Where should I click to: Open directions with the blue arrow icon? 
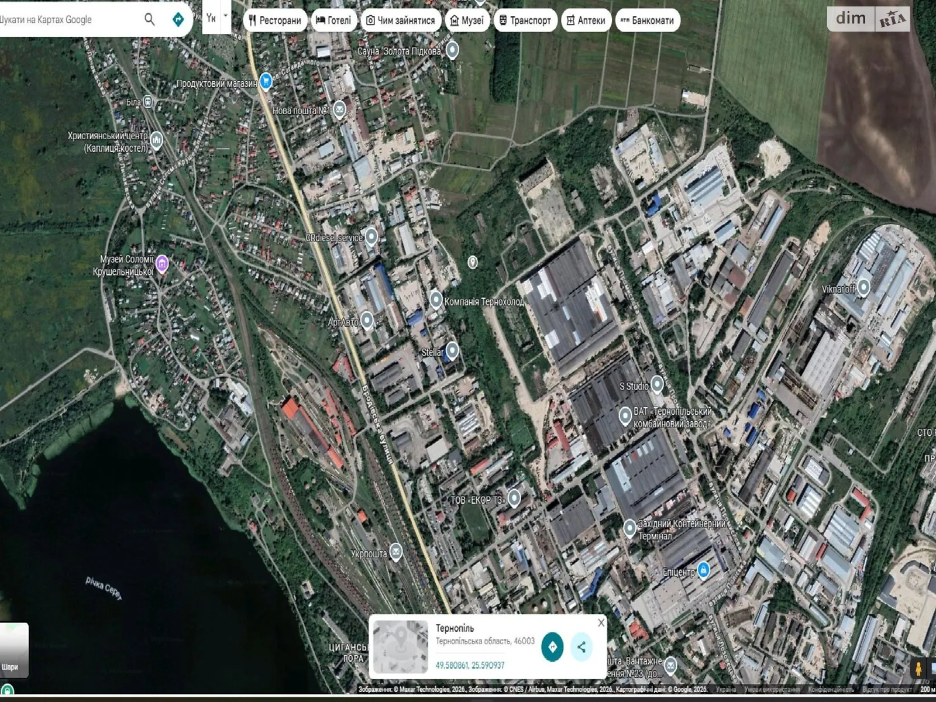[x=178, y=19]
